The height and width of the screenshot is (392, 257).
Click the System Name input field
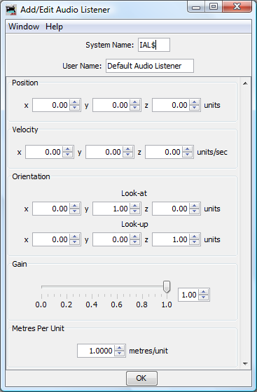click(x=154, y=45)
